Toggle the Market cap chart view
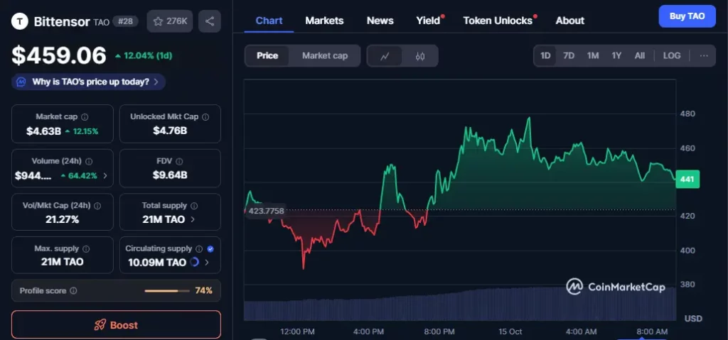The height and width of the screenshot is (340, 728). coord(324,55)
